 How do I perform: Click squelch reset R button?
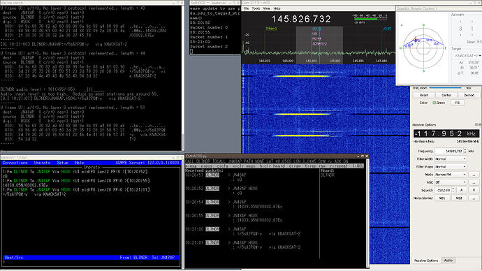474,190
